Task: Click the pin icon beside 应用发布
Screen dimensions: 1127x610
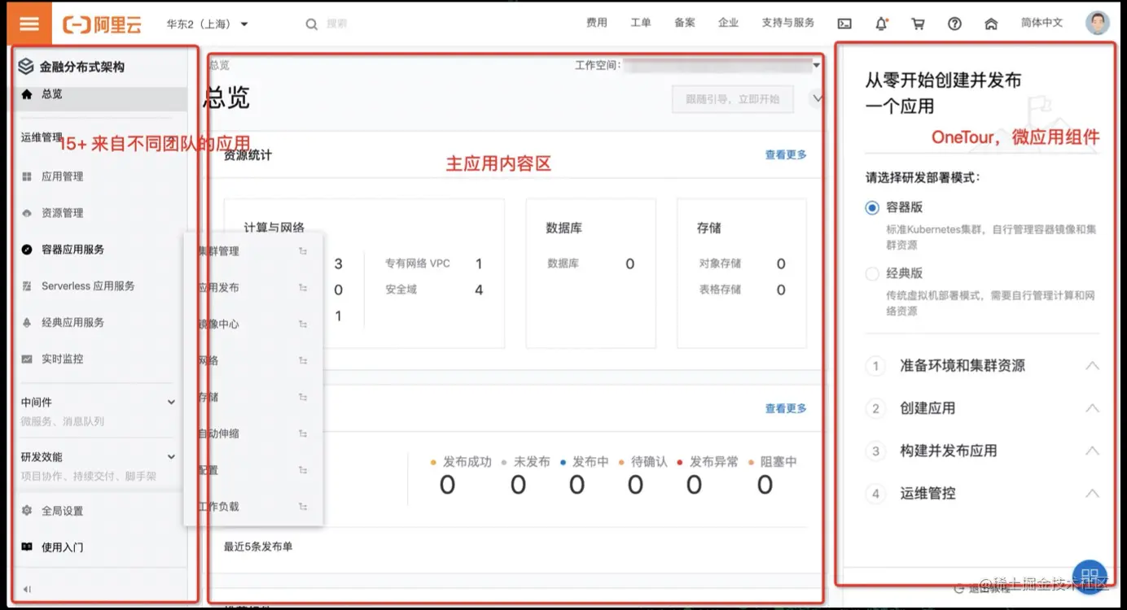Action: [303, 288]
